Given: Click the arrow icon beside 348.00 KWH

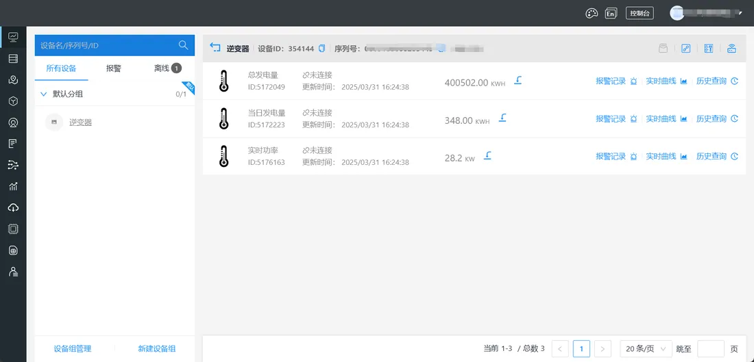Looking at the screenshot, I should [x=502, y=117].
